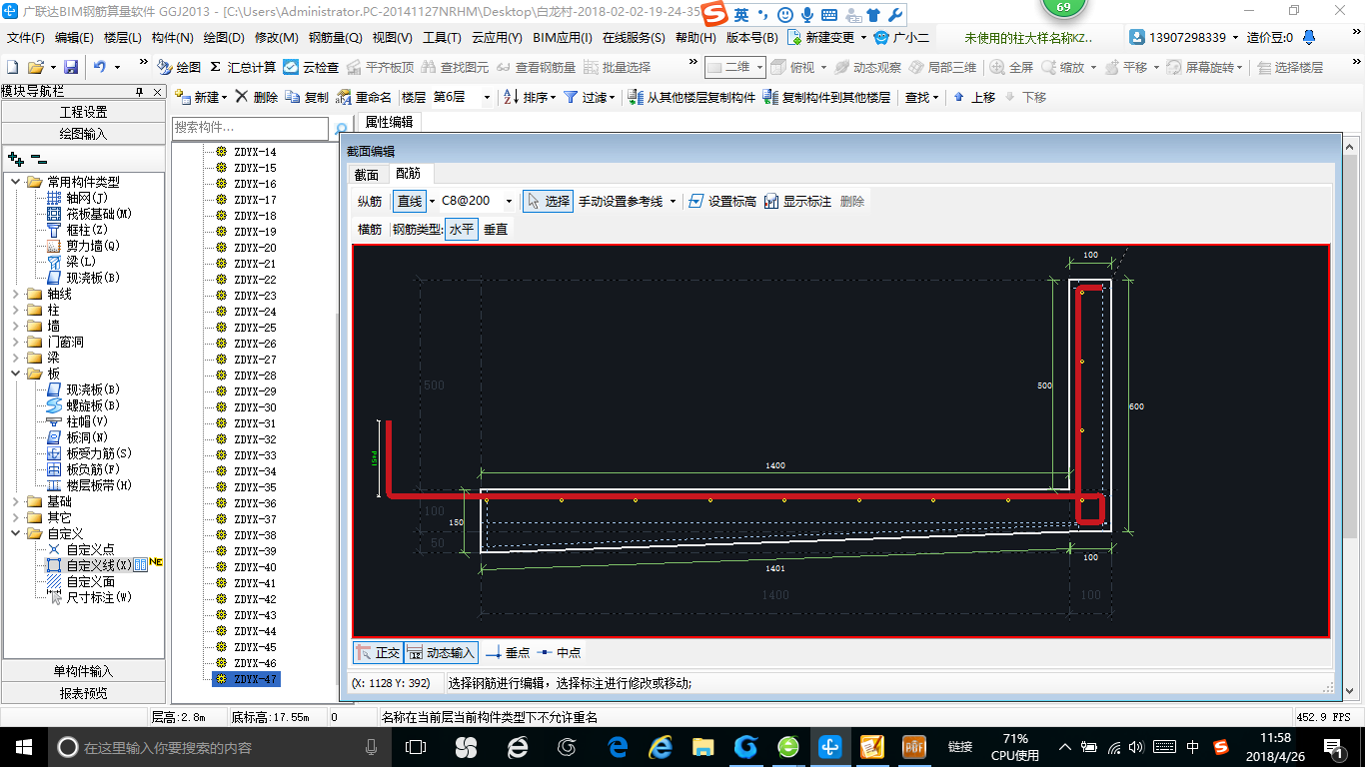Save project with floppy disk icon
The image size is (1365, 767).
71,67
